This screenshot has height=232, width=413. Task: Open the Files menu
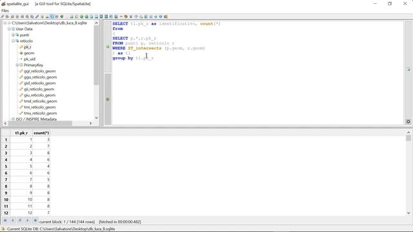(5, 10)
